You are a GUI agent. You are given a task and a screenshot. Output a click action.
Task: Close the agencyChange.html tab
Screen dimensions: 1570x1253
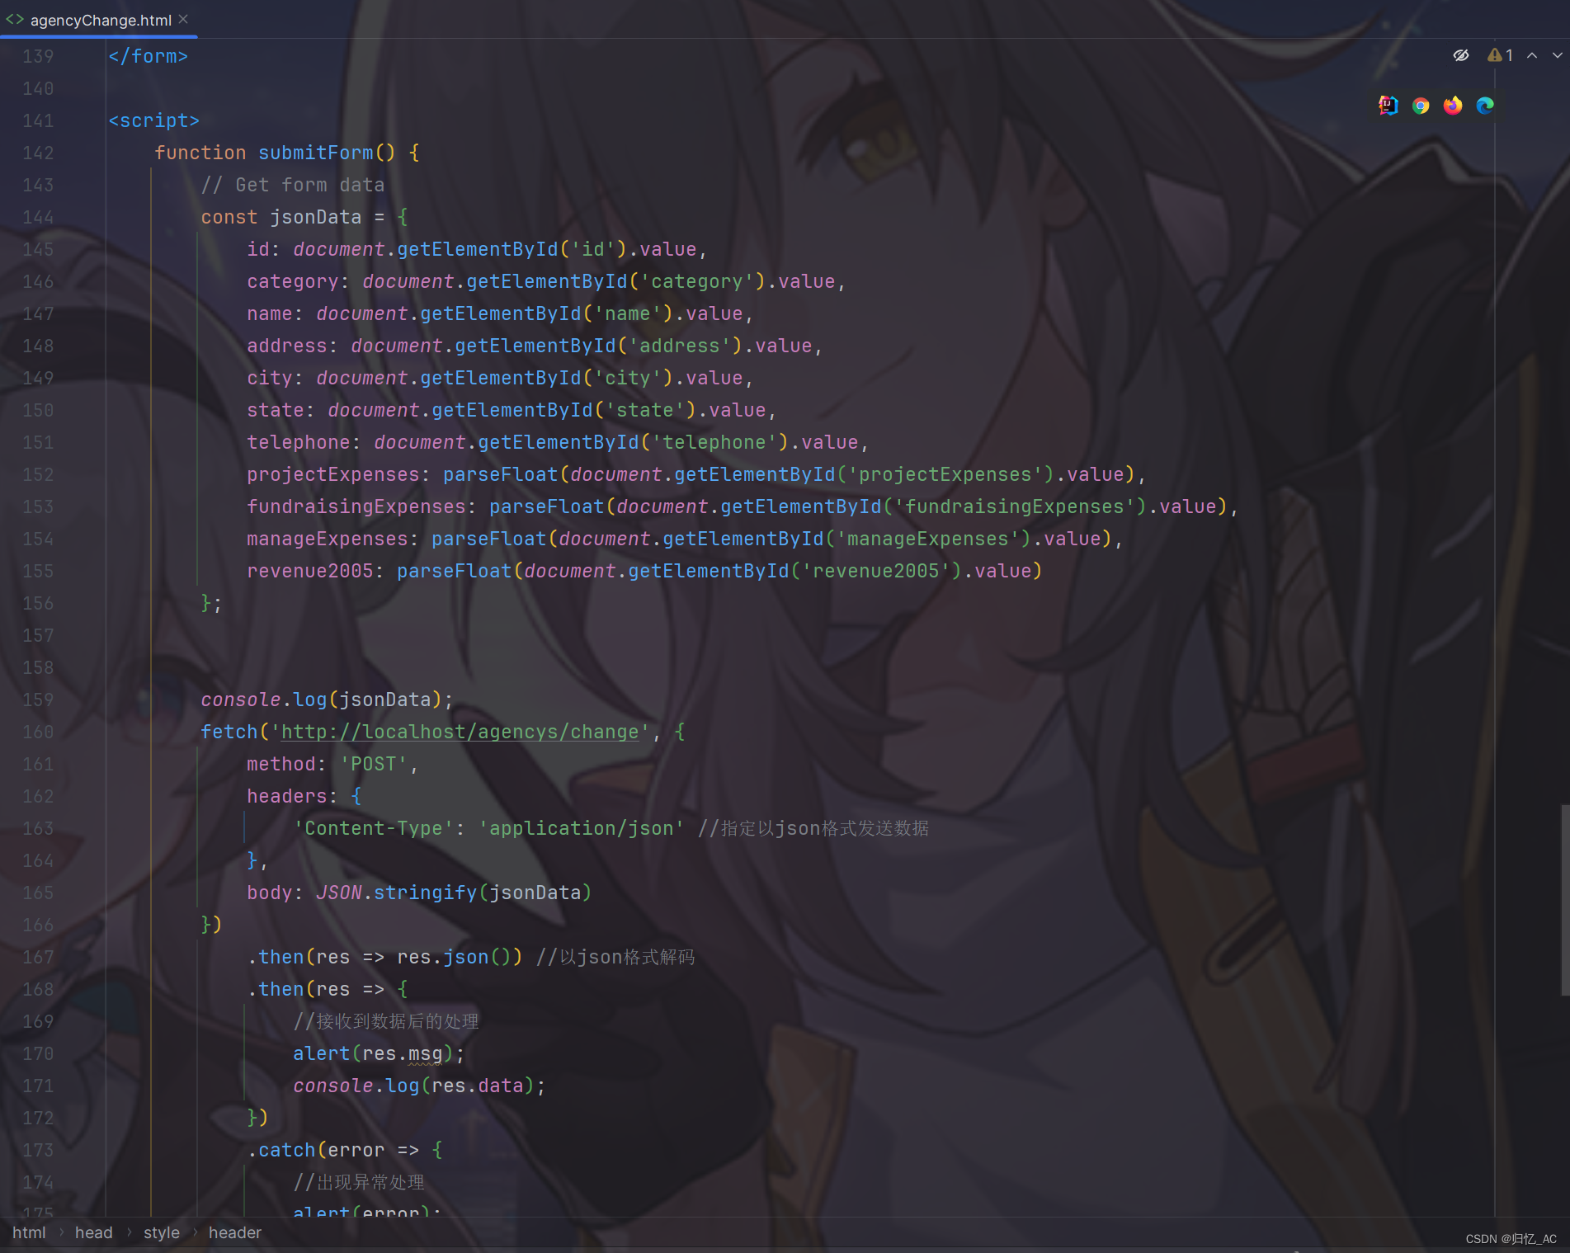point(183,19)
